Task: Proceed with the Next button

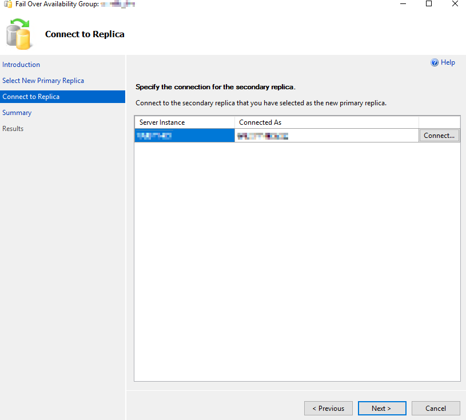Action: pos(381,408)
